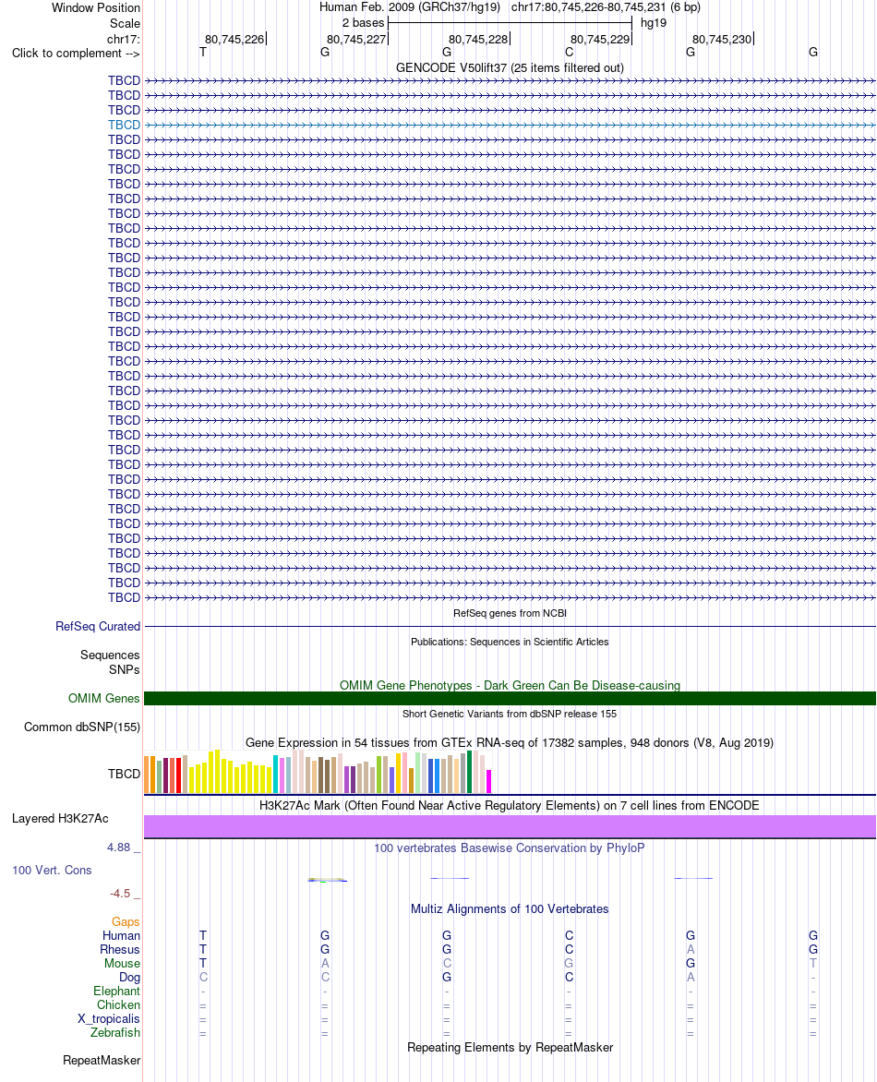Click base T in the complement sequence row
Viewport: 877px width, 1082px height.
click(203, 52)
